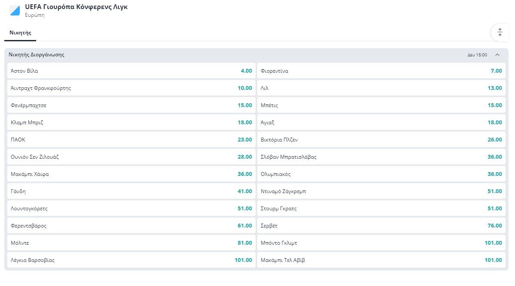The width and height of the screenshot is (515, 286).
Task: Bet on Άστον Βίλα at 4.00
Action: pos(131,71)
